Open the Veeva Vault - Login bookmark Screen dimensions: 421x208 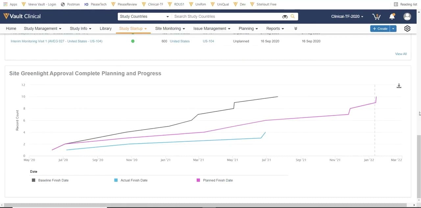pyautogui.click(x=39, y=4)
